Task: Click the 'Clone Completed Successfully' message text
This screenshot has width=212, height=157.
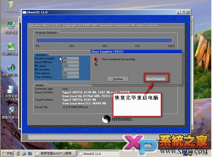Action: (118, 59)
